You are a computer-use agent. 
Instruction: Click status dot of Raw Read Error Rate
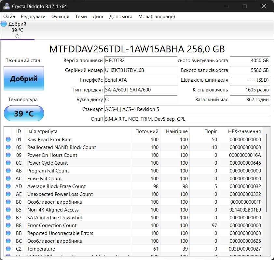click(8, 139)
